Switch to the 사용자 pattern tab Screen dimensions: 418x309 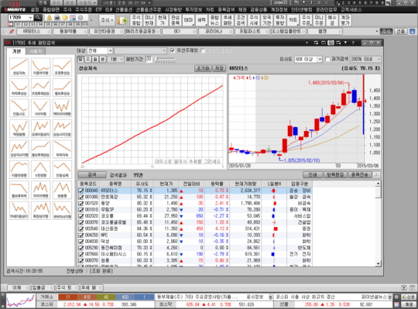[36, 51]
